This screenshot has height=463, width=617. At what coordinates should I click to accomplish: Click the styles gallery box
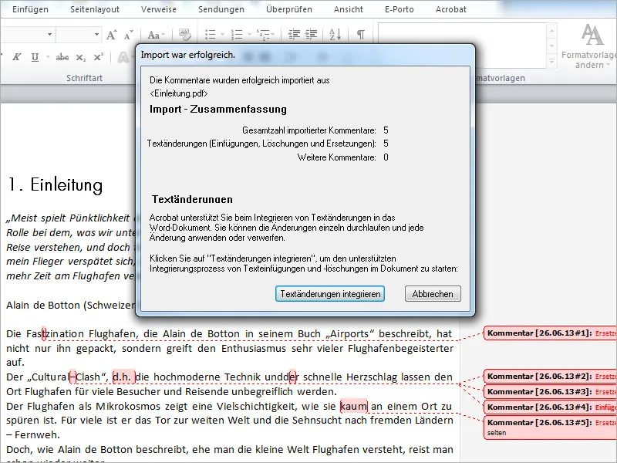[462, 44]
